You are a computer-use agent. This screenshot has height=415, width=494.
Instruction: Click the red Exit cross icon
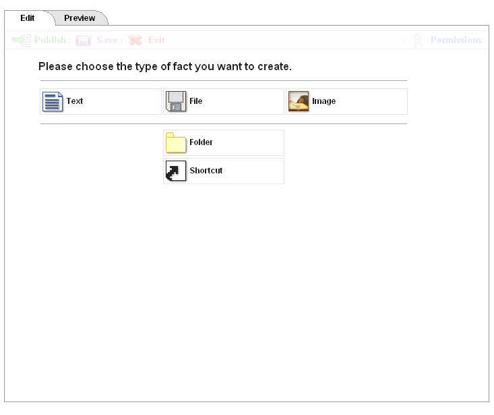(135, 40)
